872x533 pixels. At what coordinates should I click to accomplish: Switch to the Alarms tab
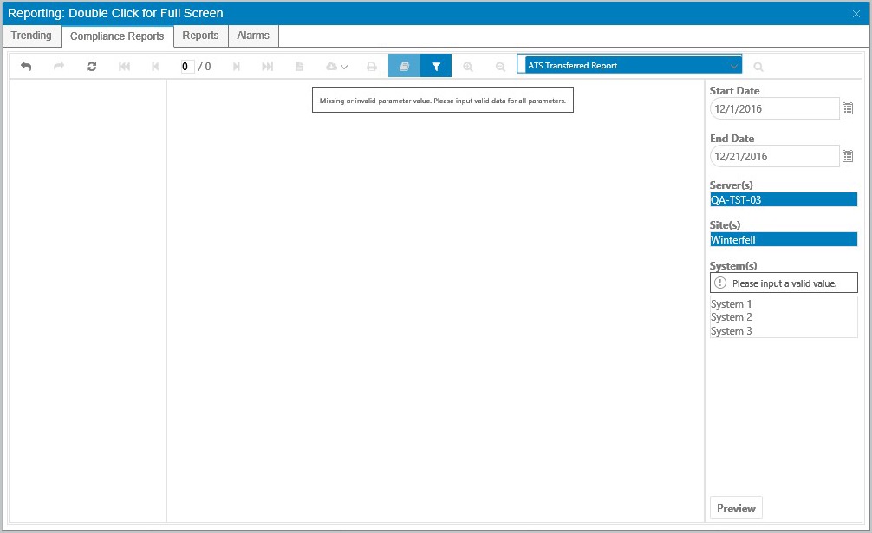pyautogui.click(x=253, y=36)
